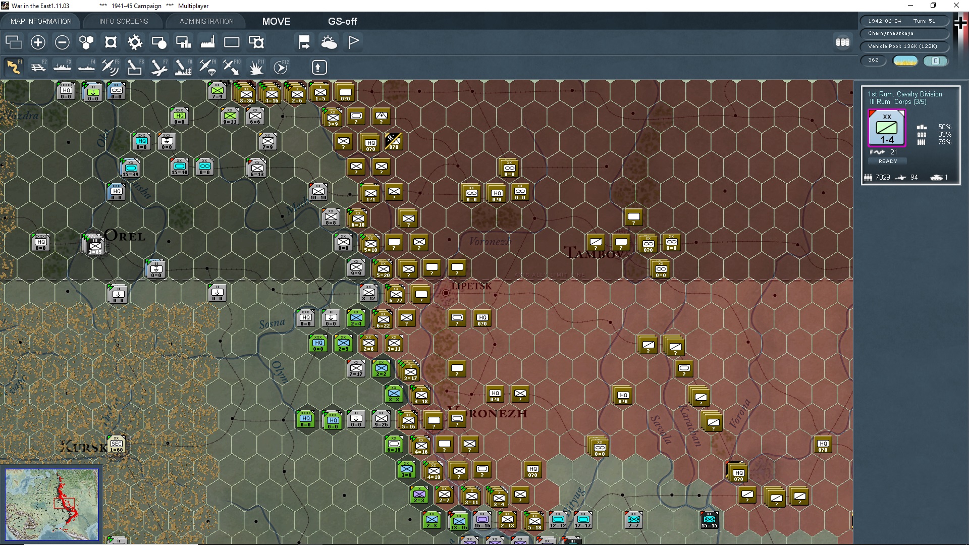The image size is (969, 545).
Task: Click the 94 guns count value
Action: [914, 178]
